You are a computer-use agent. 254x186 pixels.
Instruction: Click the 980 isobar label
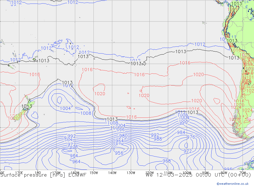pos(123,136)
